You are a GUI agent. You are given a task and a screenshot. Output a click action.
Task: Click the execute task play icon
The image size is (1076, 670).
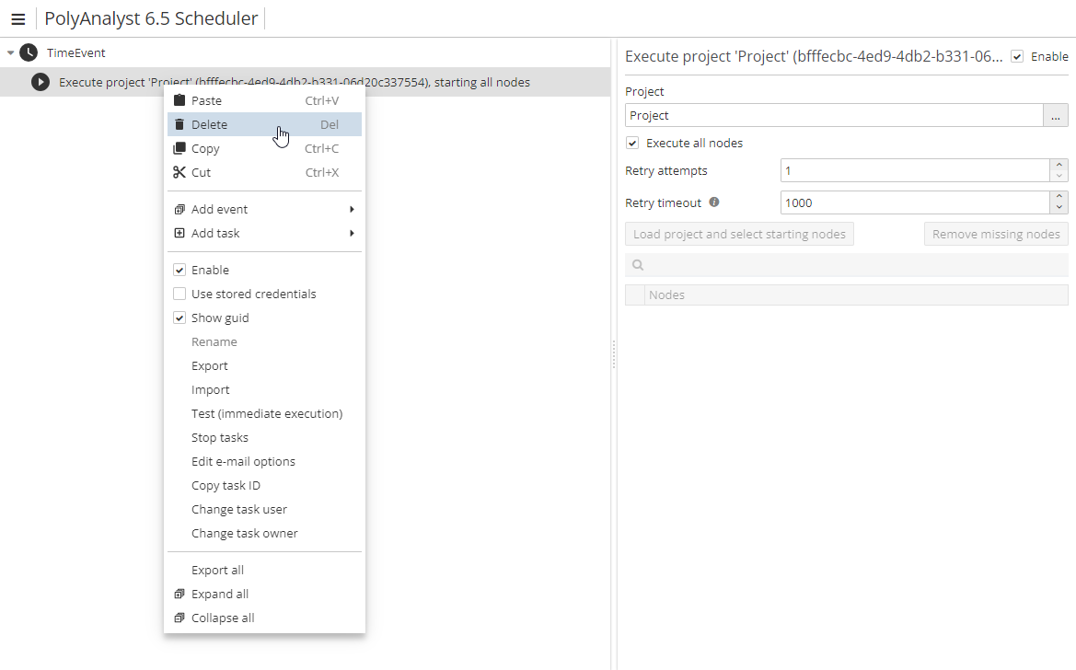coord(40,82)
